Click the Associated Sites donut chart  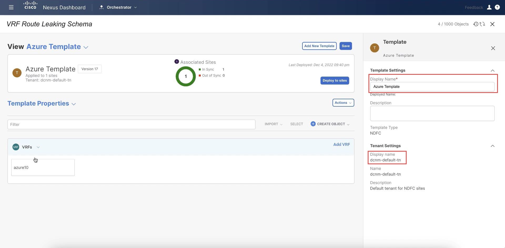point(186,76)
